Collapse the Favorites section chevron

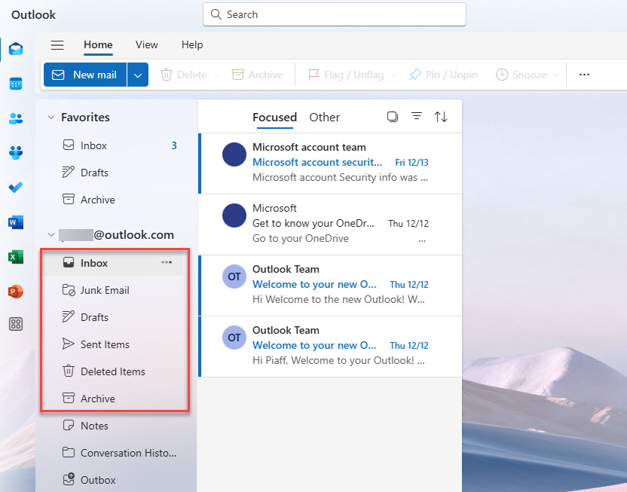[x=51, y=117]
